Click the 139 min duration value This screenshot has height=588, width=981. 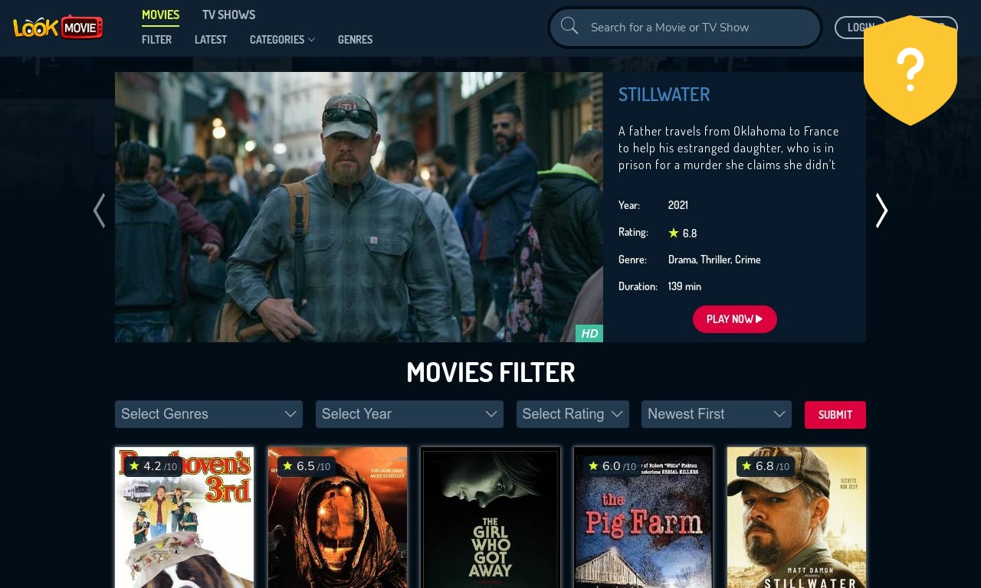(x=684, y=286)
